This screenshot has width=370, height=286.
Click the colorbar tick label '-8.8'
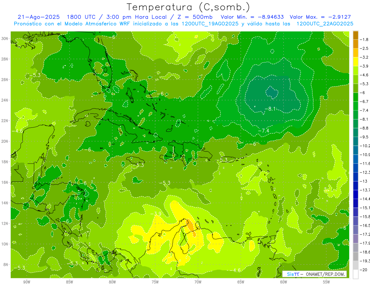click(x=365, y=128)
